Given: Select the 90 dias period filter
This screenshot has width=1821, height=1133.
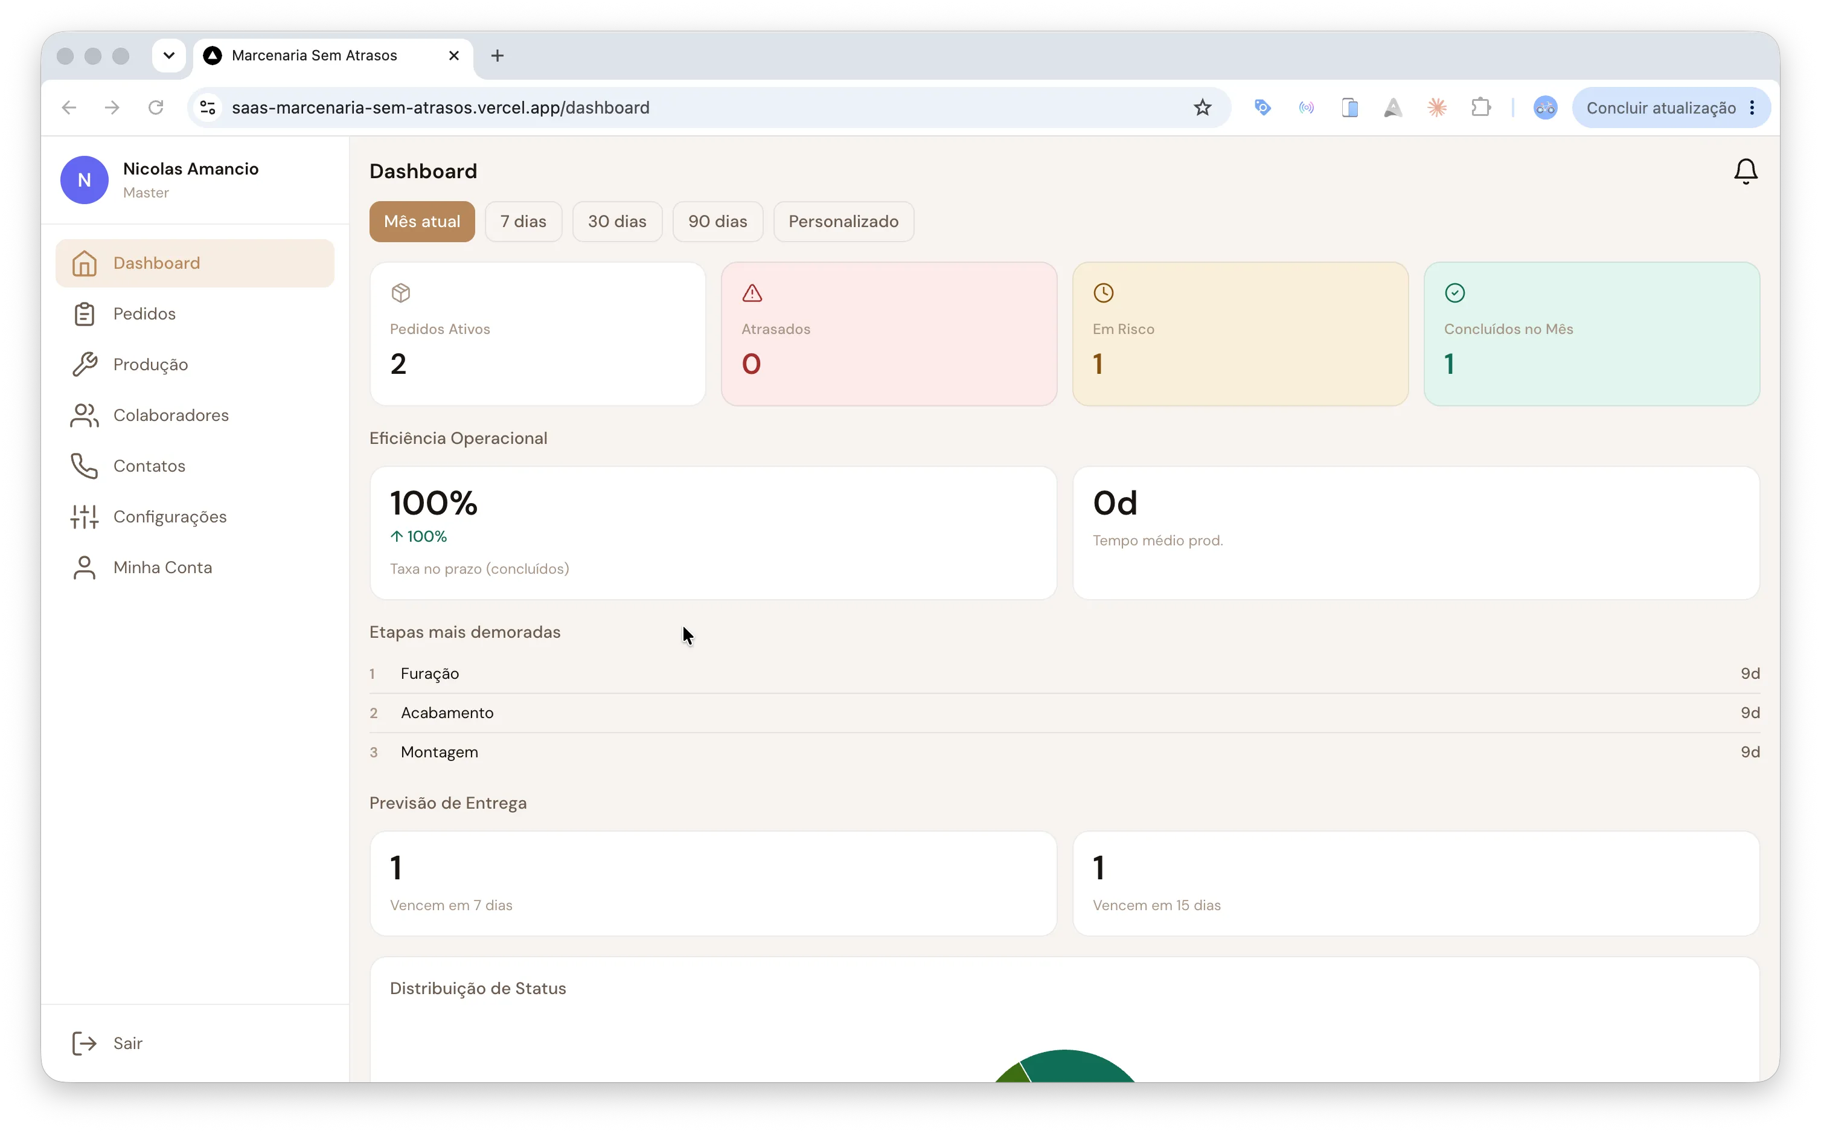Looking at the screenshot, I should [x=717, y=222].
